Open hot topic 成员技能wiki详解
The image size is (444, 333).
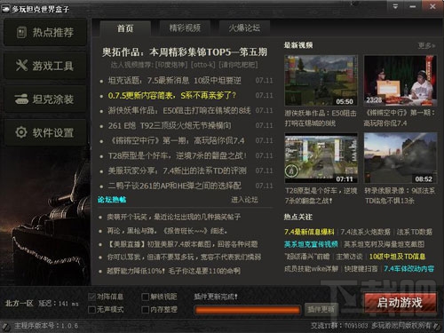click(311, 269)
